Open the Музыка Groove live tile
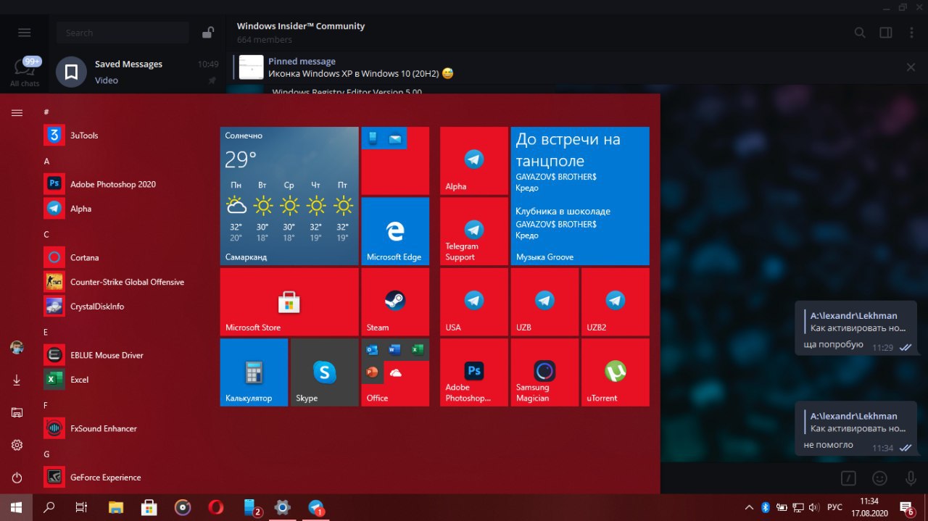 (580, 196)
